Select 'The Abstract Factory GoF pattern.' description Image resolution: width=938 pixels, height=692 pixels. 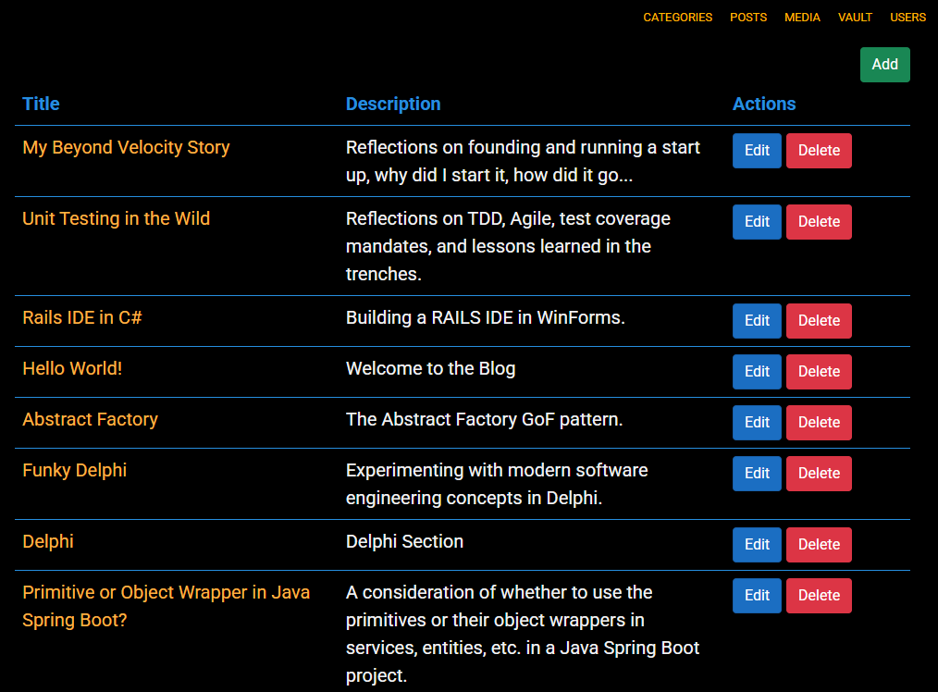pyautogui.click(x=484, y=419)
